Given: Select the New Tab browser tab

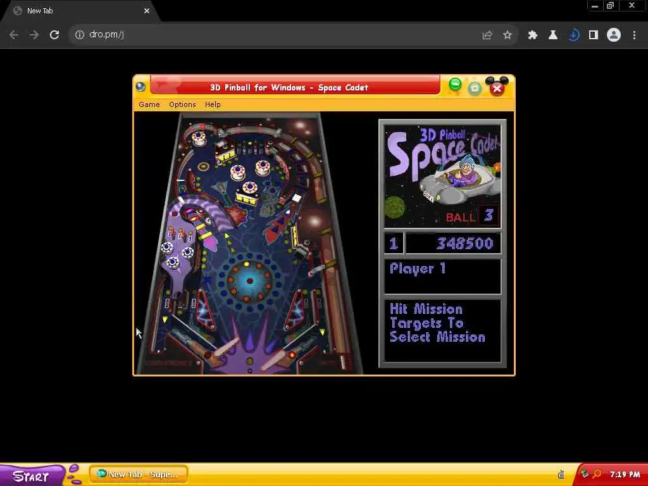Looking at the screenshot, I should (x=80, y=11).
